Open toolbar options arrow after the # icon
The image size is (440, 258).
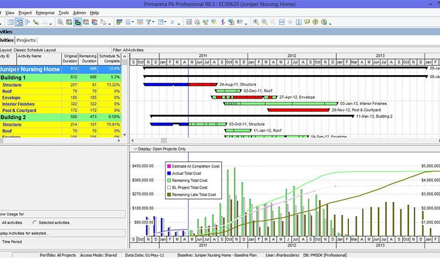(179, 24)
